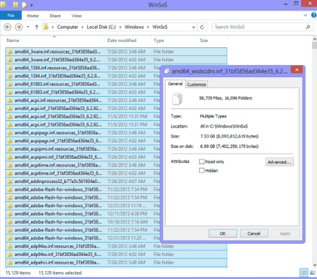Sort by the Size column header
Screen dimensions: 317x279
(213, 40)
